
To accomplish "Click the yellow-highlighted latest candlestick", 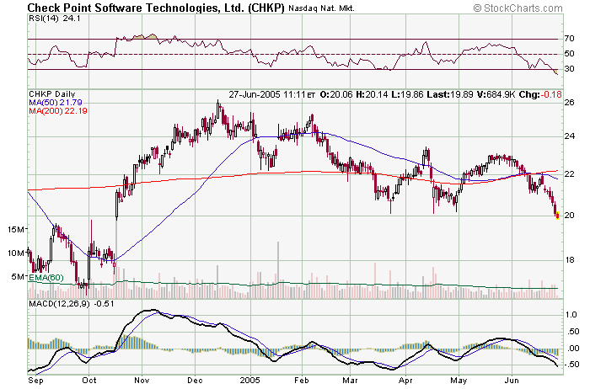I will (x=558, y=216).
